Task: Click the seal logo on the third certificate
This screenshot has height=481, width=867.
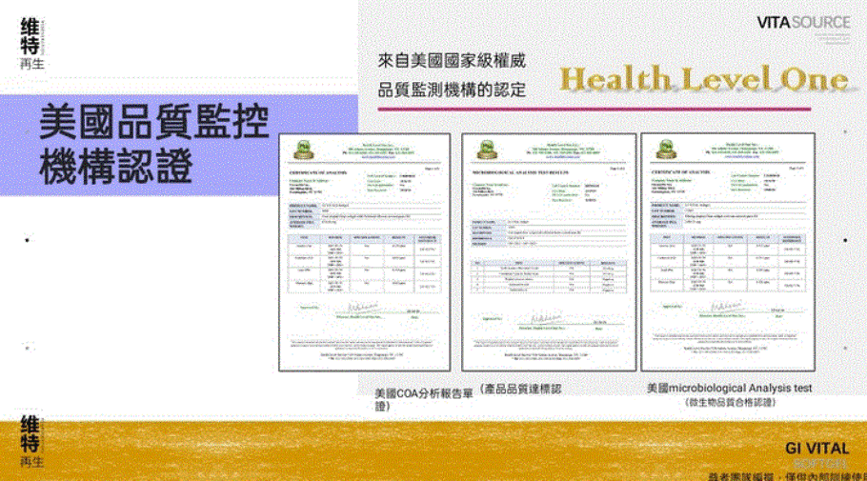Action: pyautogui.click(x=666, y=150)
